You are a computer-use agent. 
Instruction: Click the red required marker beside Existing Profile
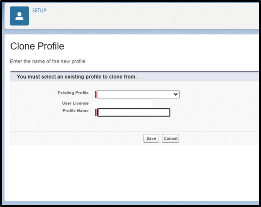[x=96, y=94]
